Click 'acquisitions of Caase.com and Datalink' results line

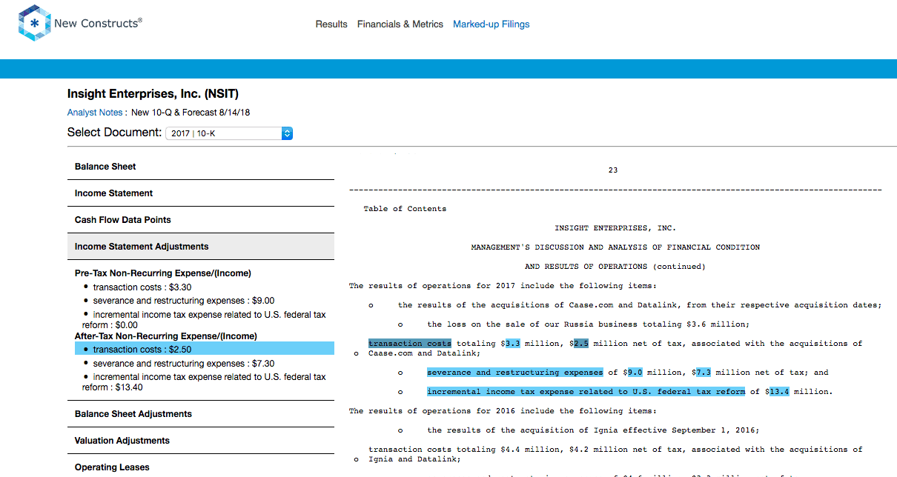coord(640,305)
